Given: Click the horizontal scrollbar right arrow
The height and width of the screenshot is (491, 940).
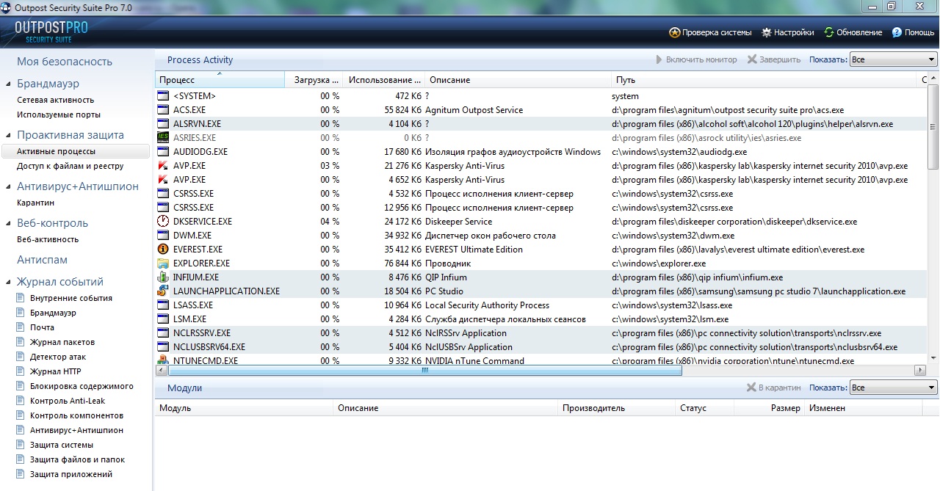Looking at the screenshot, I should (920, 371).
